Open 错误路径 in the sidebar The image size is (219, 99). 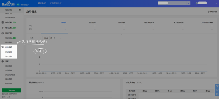tap(9, 42)
